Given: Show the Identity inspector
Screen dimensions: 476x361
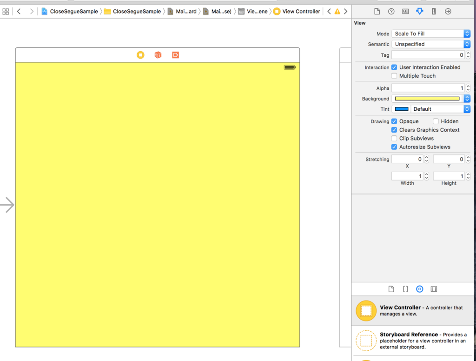Looking at the screenshot, I should click(405, 12).
